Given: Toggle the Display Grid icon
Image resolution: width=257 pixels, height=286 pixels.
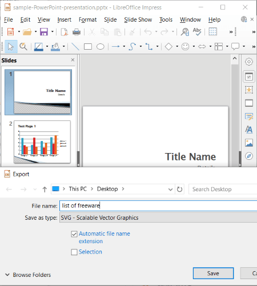Looking at the screenshot, I should click(x=212, y=32).
